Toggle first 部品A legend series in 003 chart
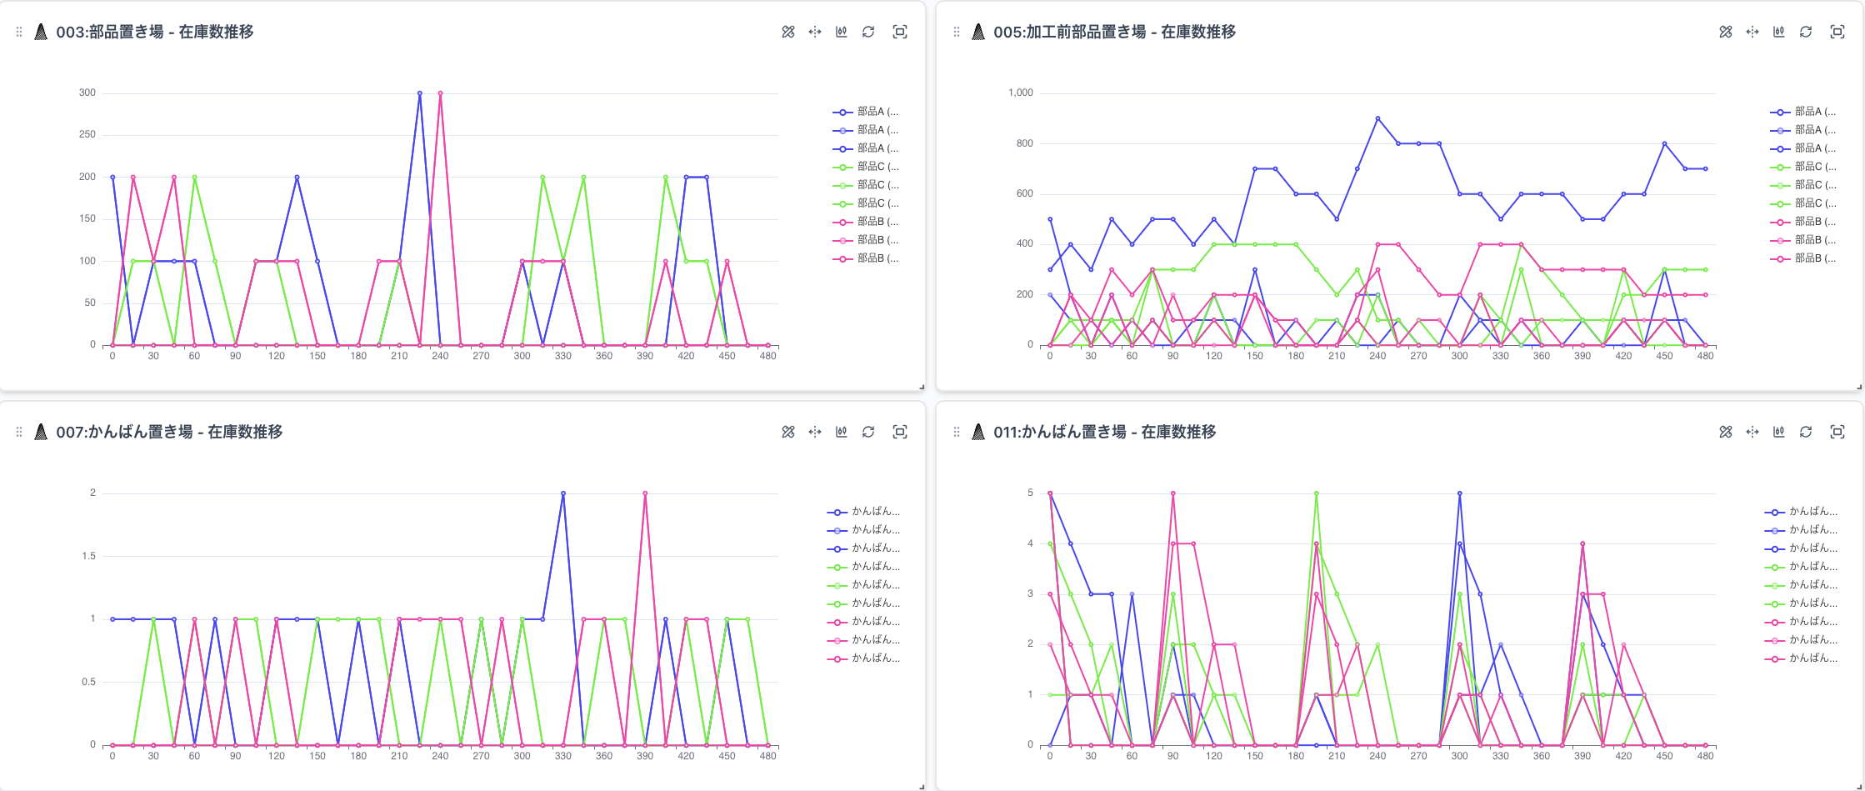Screen dimensions: 1865x791 [x=865, y=112]
